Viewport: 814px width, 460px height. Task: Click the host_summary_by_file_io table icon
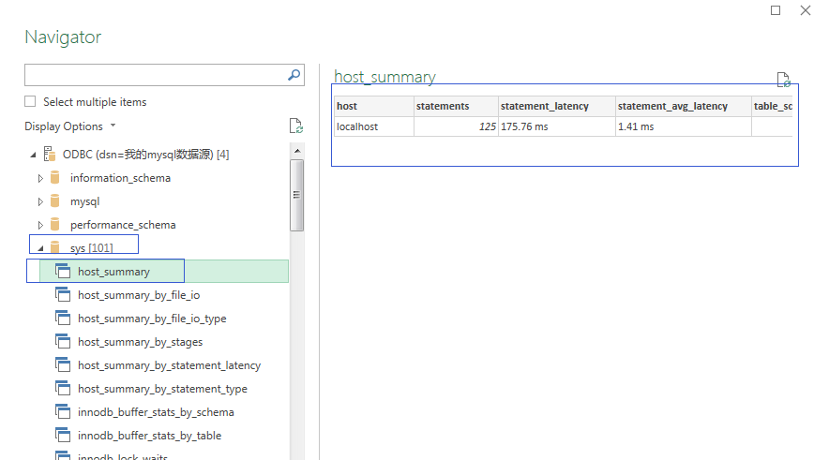(x=63, y=294)
